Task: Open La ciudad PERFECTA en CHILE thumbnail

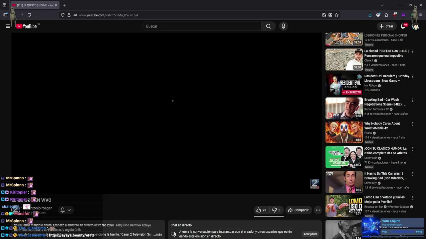Action: click(344, 59)
